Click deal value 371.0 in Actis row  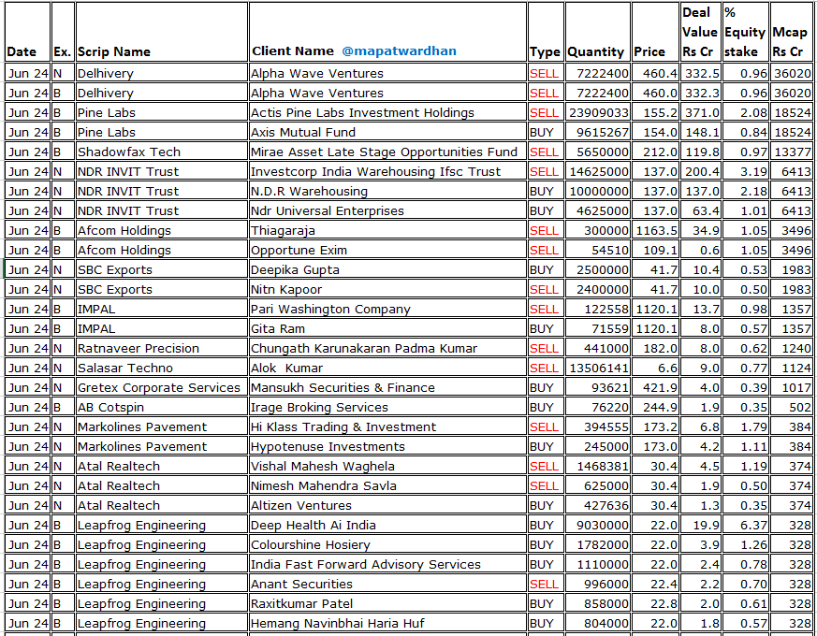pyautogui.click(x=701, y=112)
